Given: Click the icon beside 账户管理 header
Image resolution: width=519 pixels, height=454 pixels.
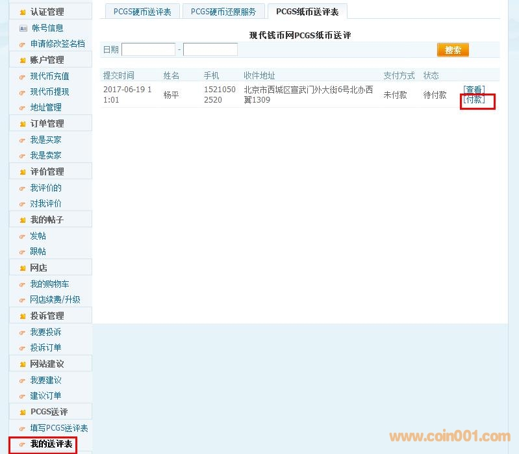Looking at the screenshot, I should click(x=23, y=60).
